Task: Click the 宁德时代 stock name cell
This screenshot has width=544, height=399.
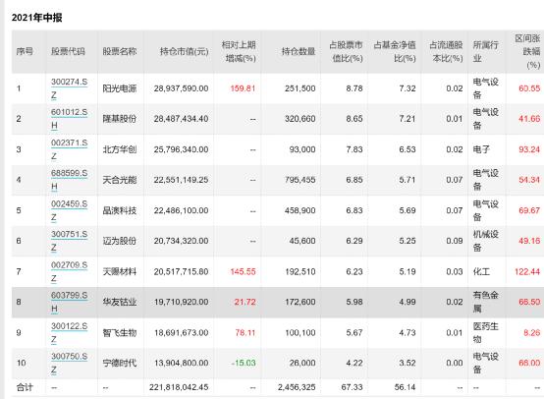Action: 120,364
